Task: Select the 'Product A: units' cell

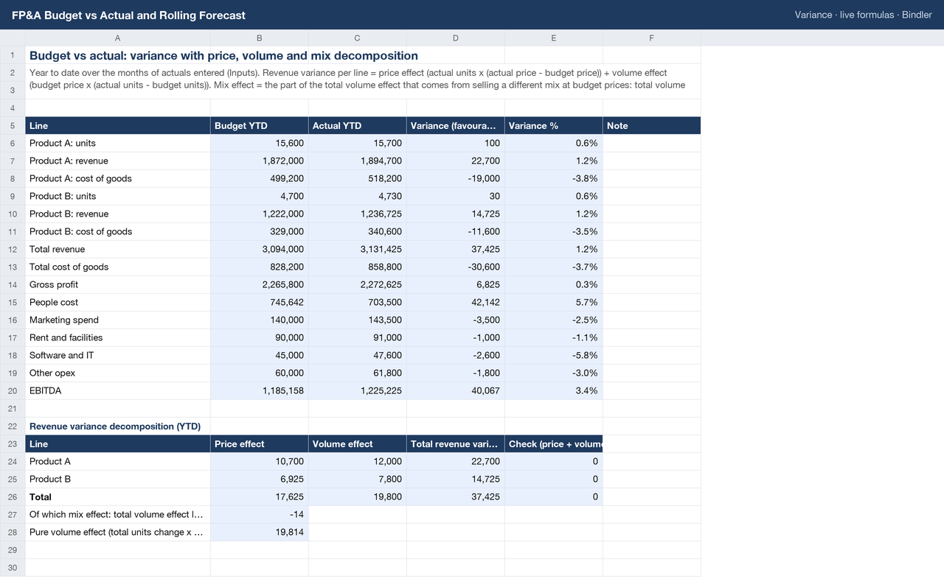Action: point(118,143)
